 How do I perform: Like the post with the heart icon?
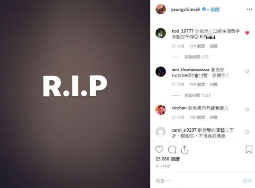pos(159,149)
